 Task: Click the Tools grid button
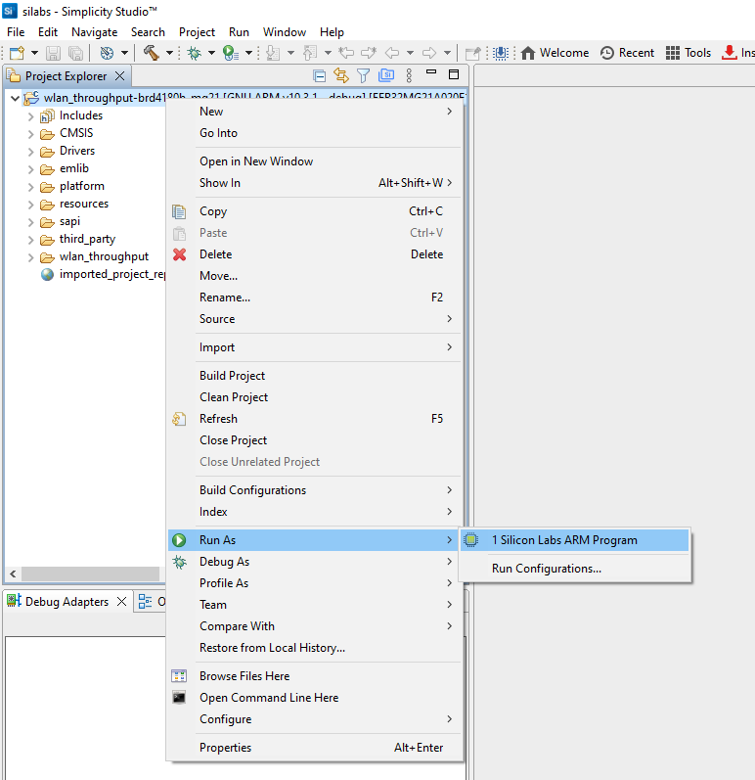pyautogui.click(x=688, y=53)
